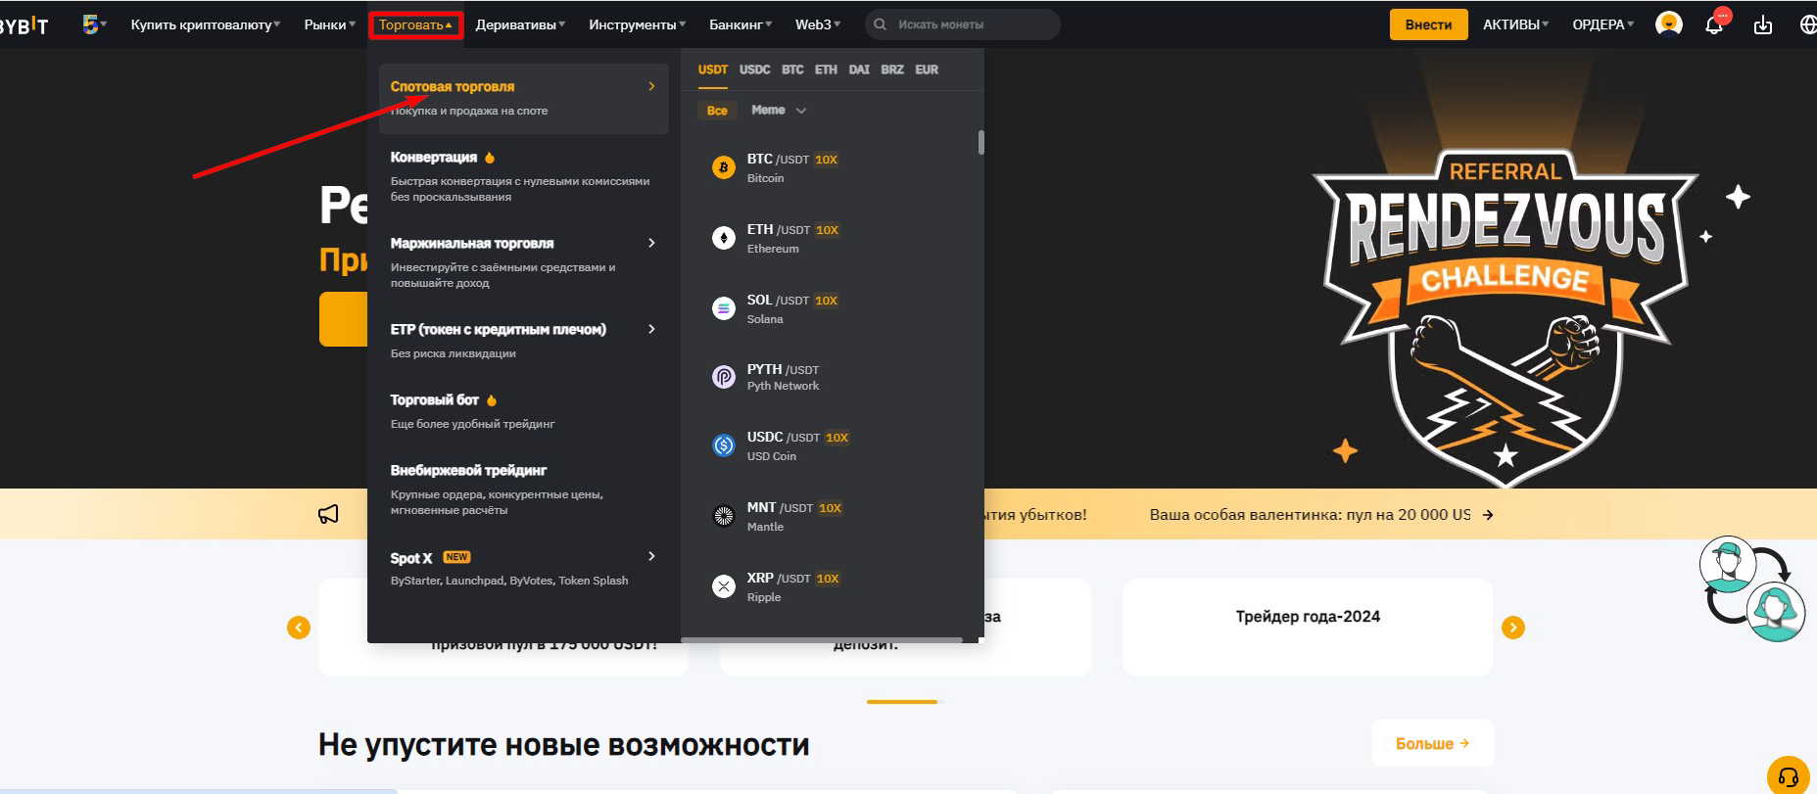
Task: Click the download app icon
Action: pos(1763,24)
